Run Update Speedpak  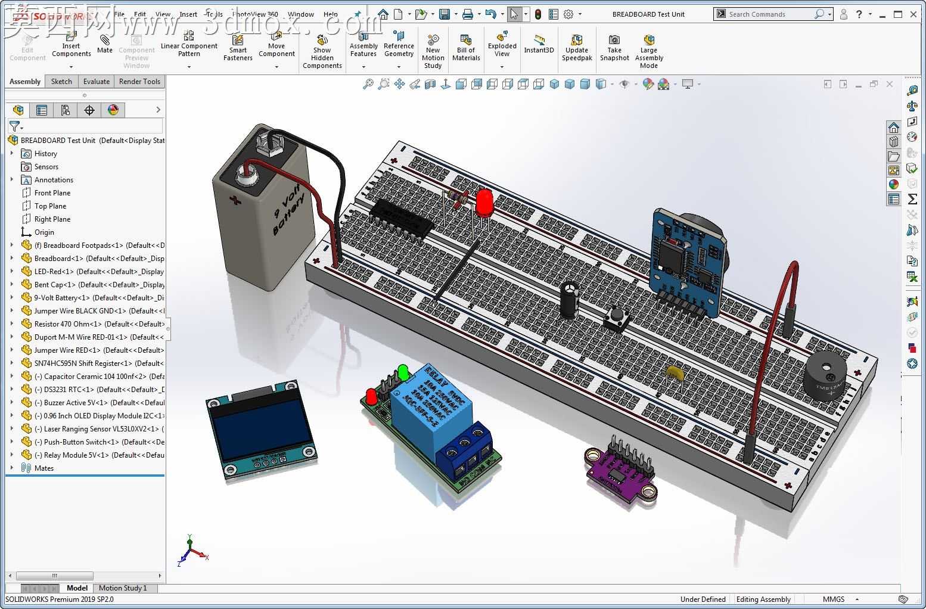pyautogui.click(x=577, y=47)
